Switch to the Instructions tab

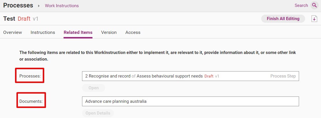(x=43, y=32)
